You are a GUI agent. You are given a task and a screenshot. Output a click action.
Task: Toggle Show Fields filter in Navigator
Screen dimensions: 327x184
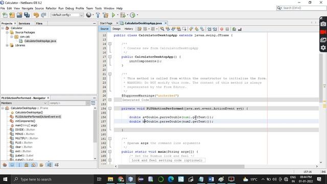click(x=12, y=165)
